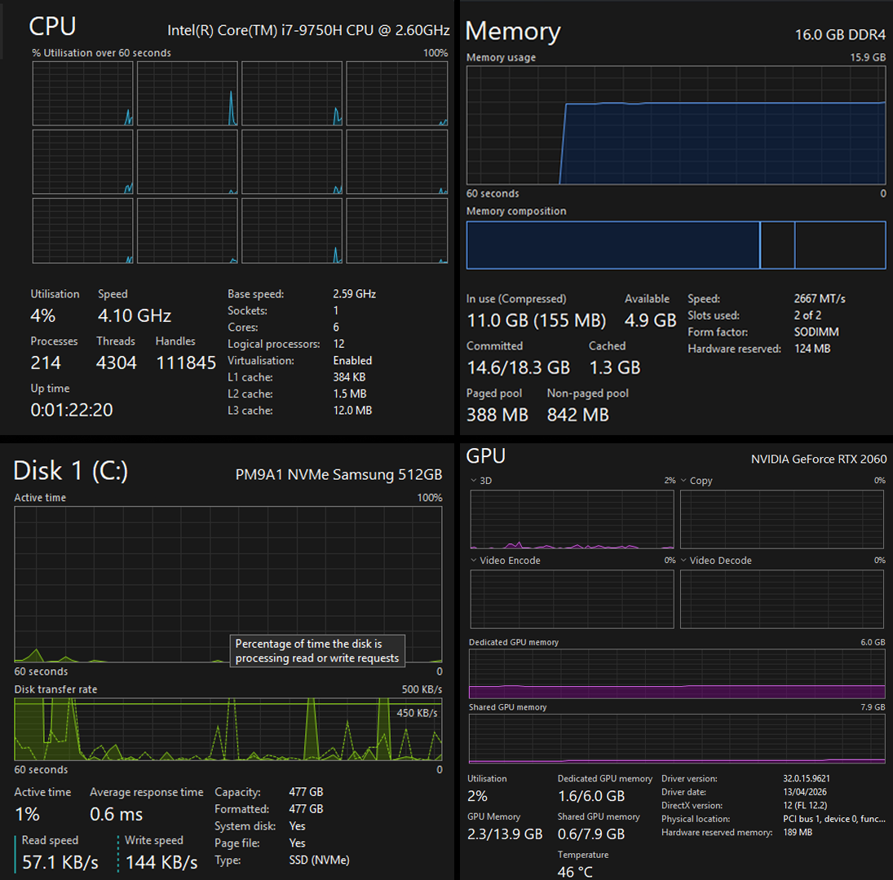
Task: Select the PM9A1 NVMe Samsung 512GB disk name
Action: (339, 474)
